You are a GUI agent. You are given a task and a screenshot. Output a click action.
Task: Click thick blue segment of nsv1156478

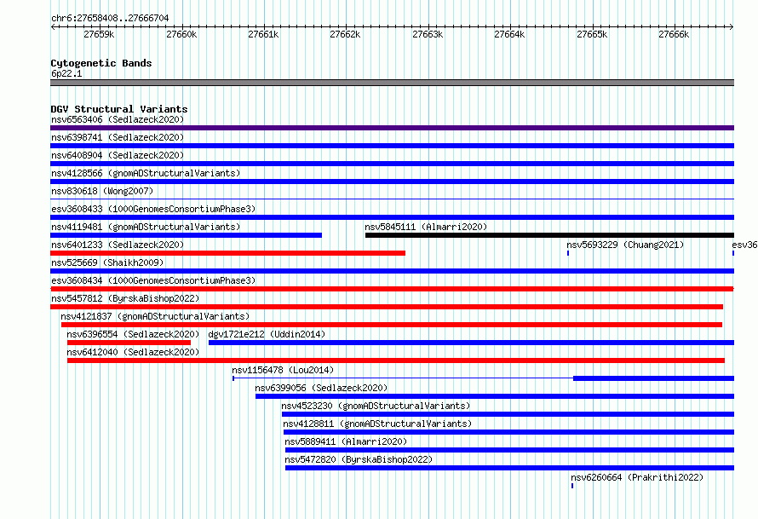tap(653, 378)
